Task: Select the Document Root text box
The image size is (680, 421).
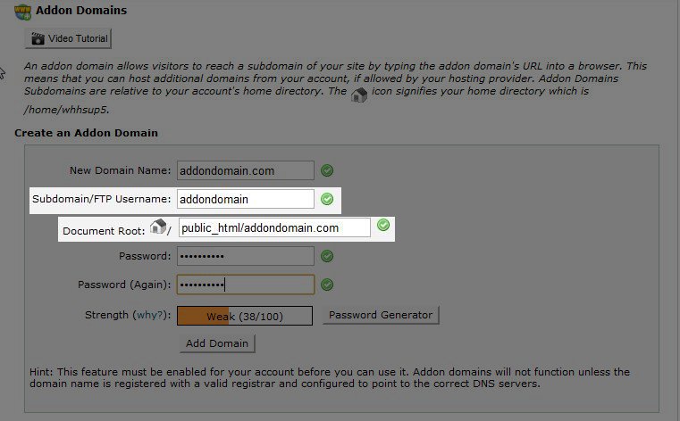Action: (273, 227)
